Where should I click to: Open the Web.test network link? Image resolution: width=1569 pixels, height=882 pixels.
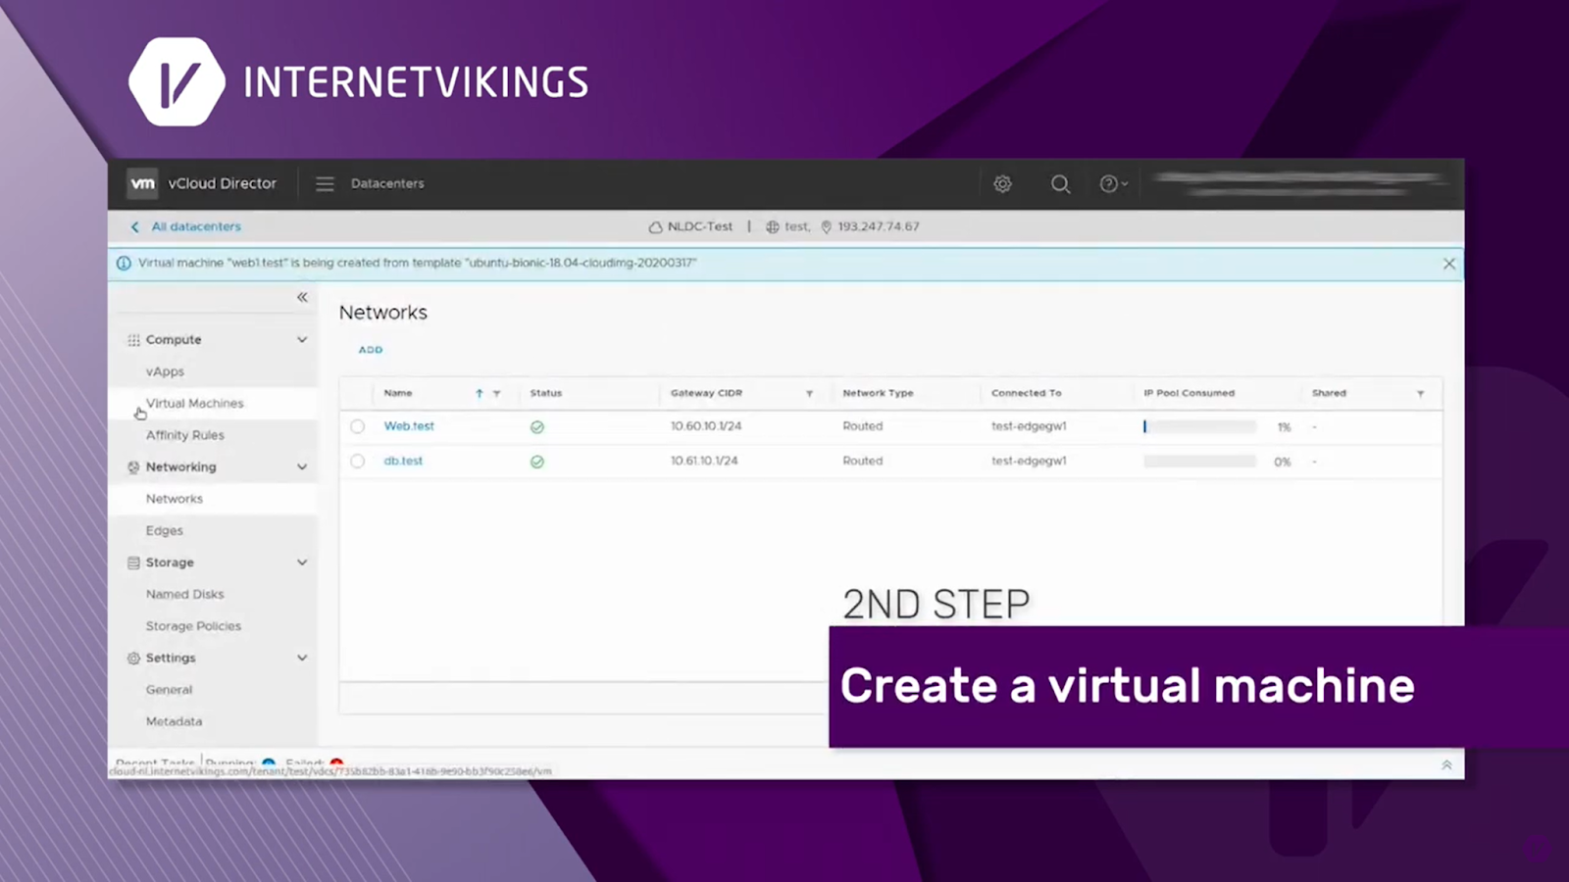pos(409,426)
